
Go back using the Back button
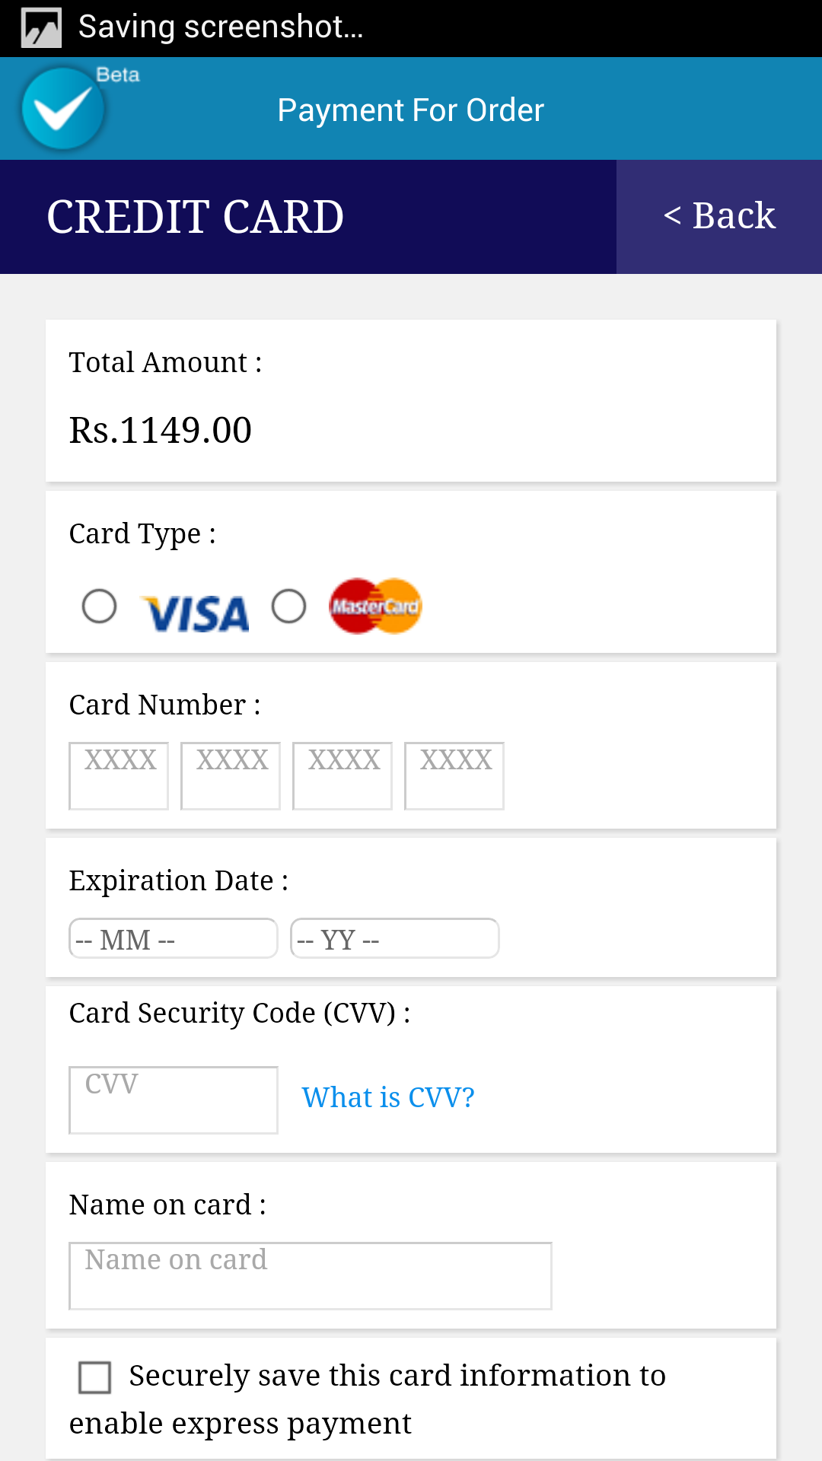(719, 216)
